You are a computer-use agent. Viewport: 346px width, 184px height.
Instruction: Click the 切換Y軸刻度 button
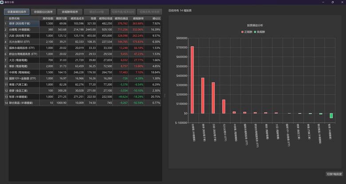(x=334, y=174)
